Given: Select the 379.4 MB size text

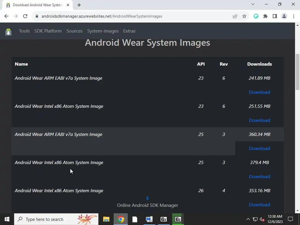Looking at the screenshot, I should [260, 162].
